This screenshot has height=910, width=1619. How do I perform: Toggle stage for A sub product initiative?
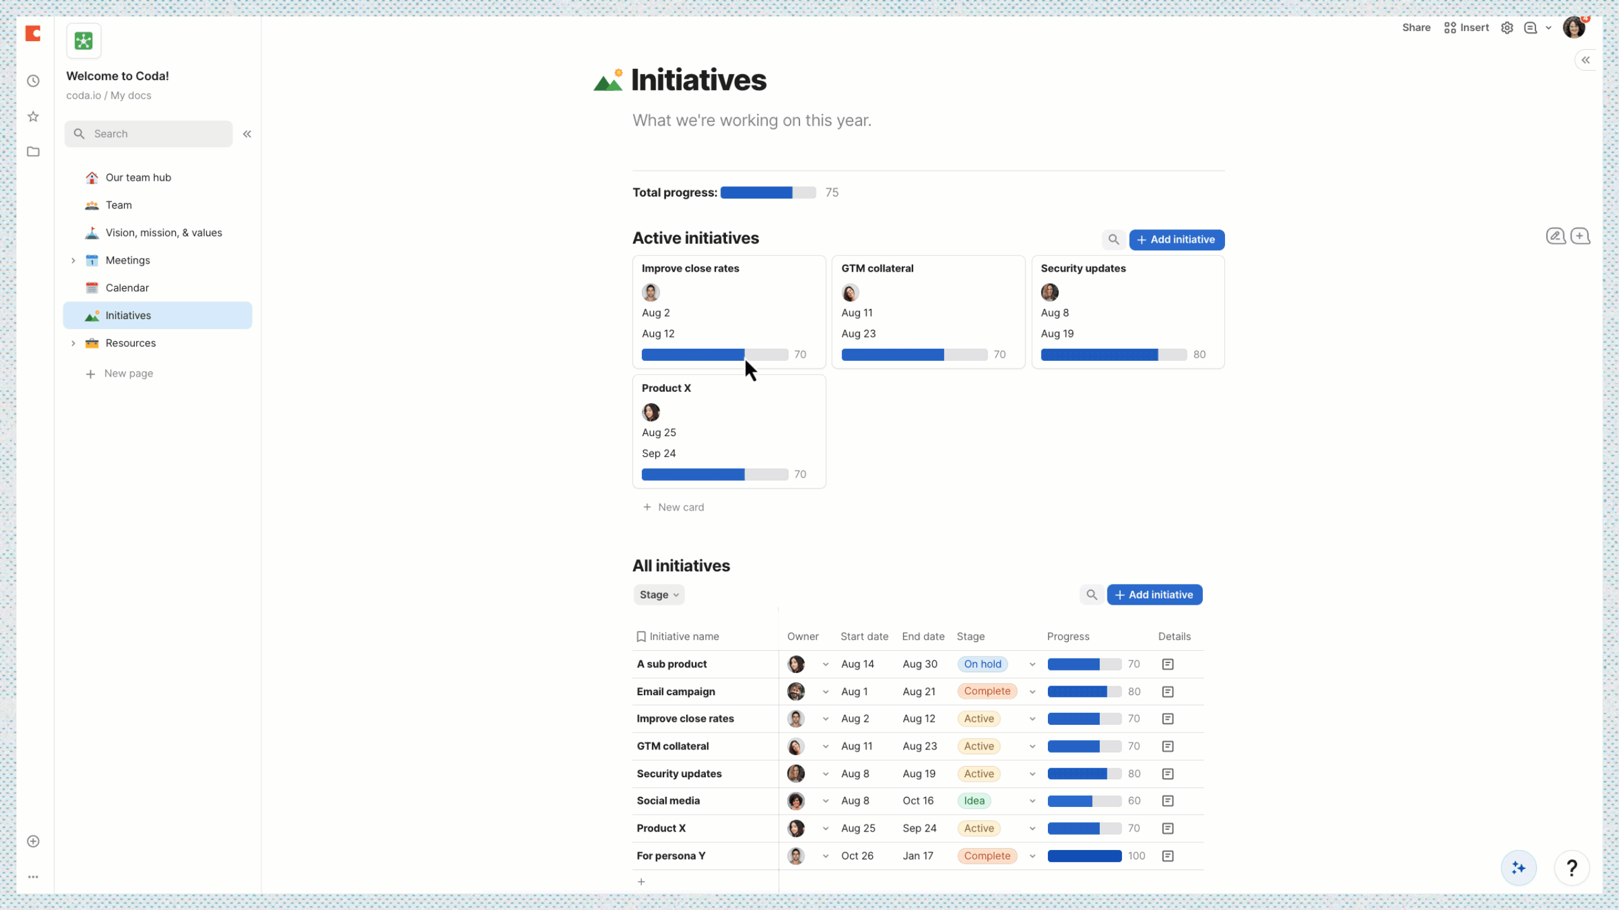point(1031,664)
